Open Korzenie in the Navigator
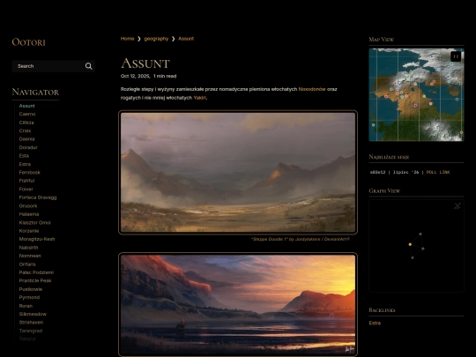 coord(29,231)
